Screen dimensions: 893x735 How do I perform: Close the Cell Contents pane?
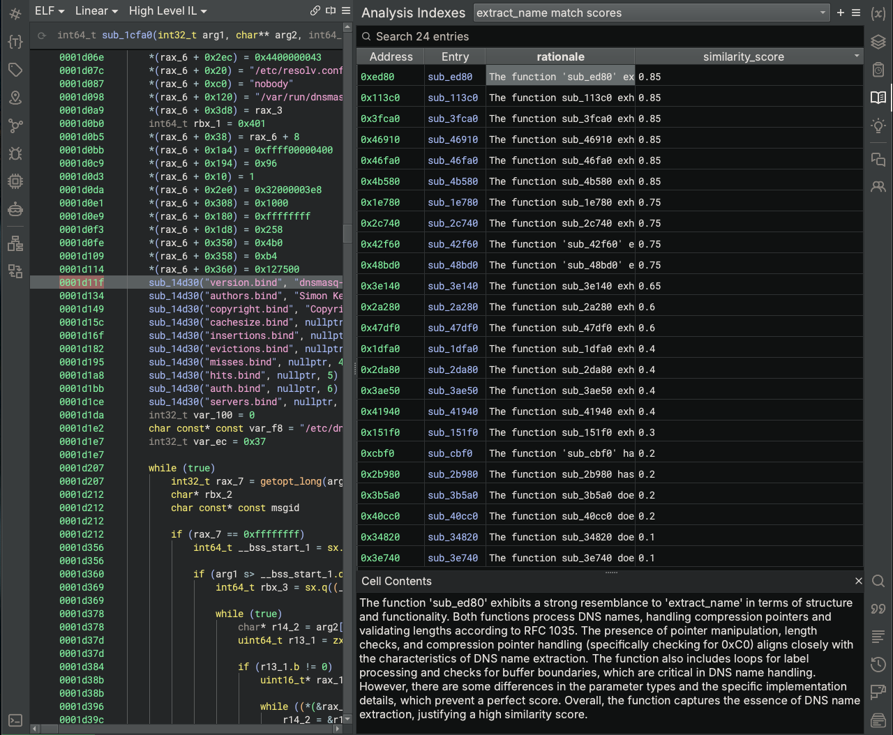tap(859, 581)
